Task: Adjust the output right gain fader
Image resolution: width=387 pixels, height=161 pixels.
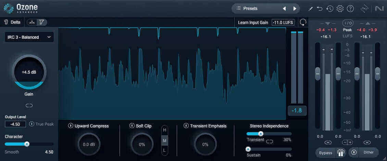Action: point(378,74)
